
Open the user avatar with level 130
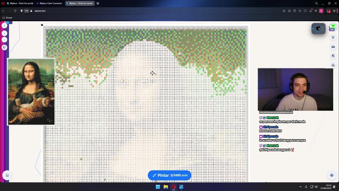tap(333, 27)
